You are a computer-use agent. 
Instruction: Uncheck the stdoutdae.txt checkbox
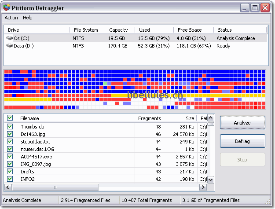(10, 141)
